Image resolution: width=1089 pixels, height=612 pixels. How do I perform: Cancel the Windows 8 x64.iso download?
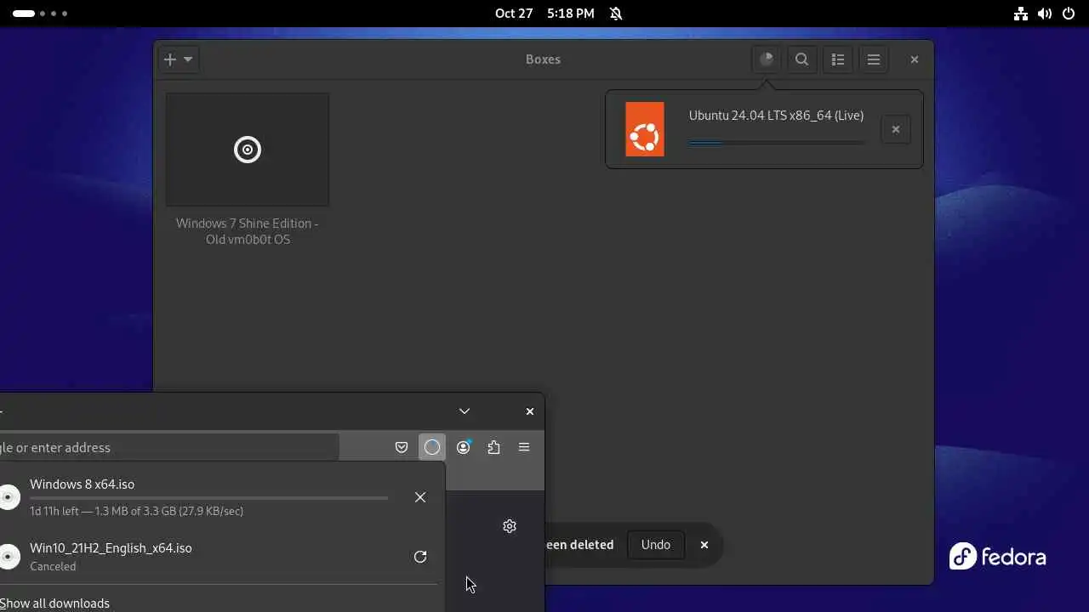[420, 497]
